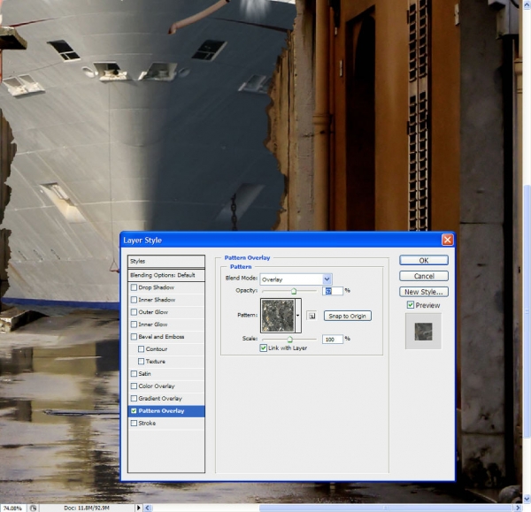Enable the Color Overlay checkbox
Screen dimensions: 531x512
tap(134, 386)
